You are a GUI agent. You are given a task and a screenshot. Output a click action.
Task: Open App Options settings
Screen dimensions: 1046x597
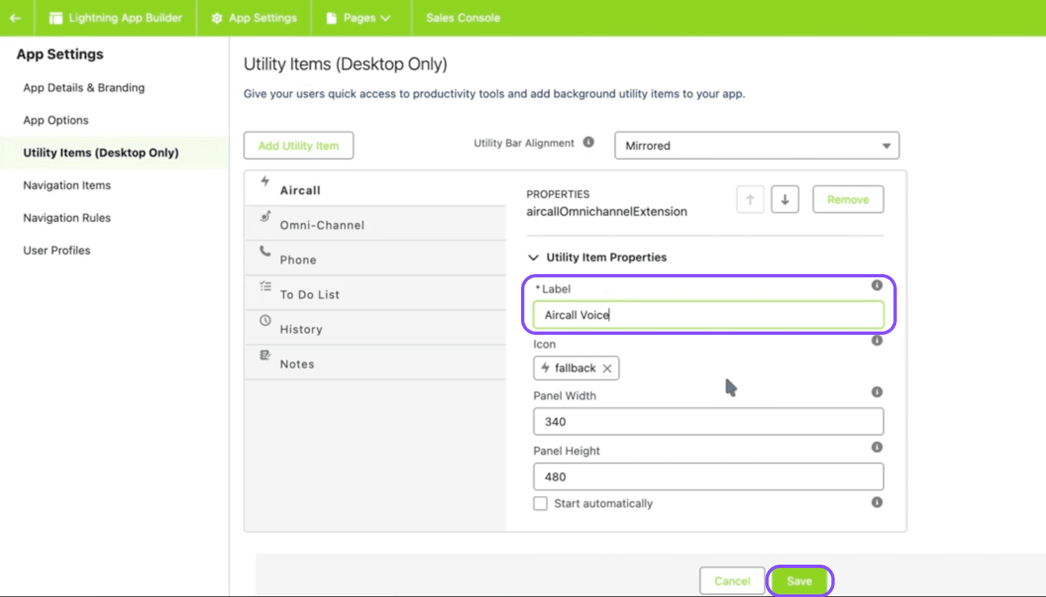tap(56, 120)
